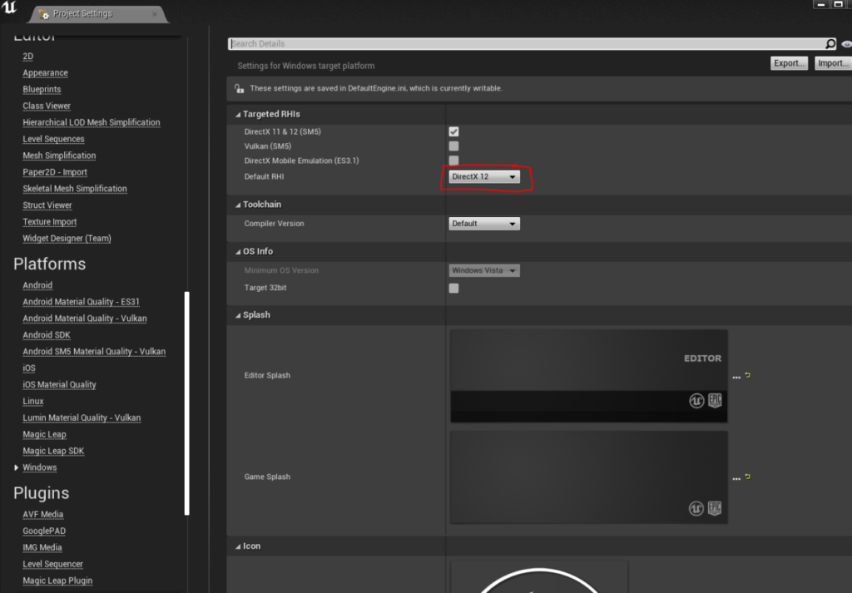Click the Export... button
The image size is (852, 593).
(x=789, y=63)
